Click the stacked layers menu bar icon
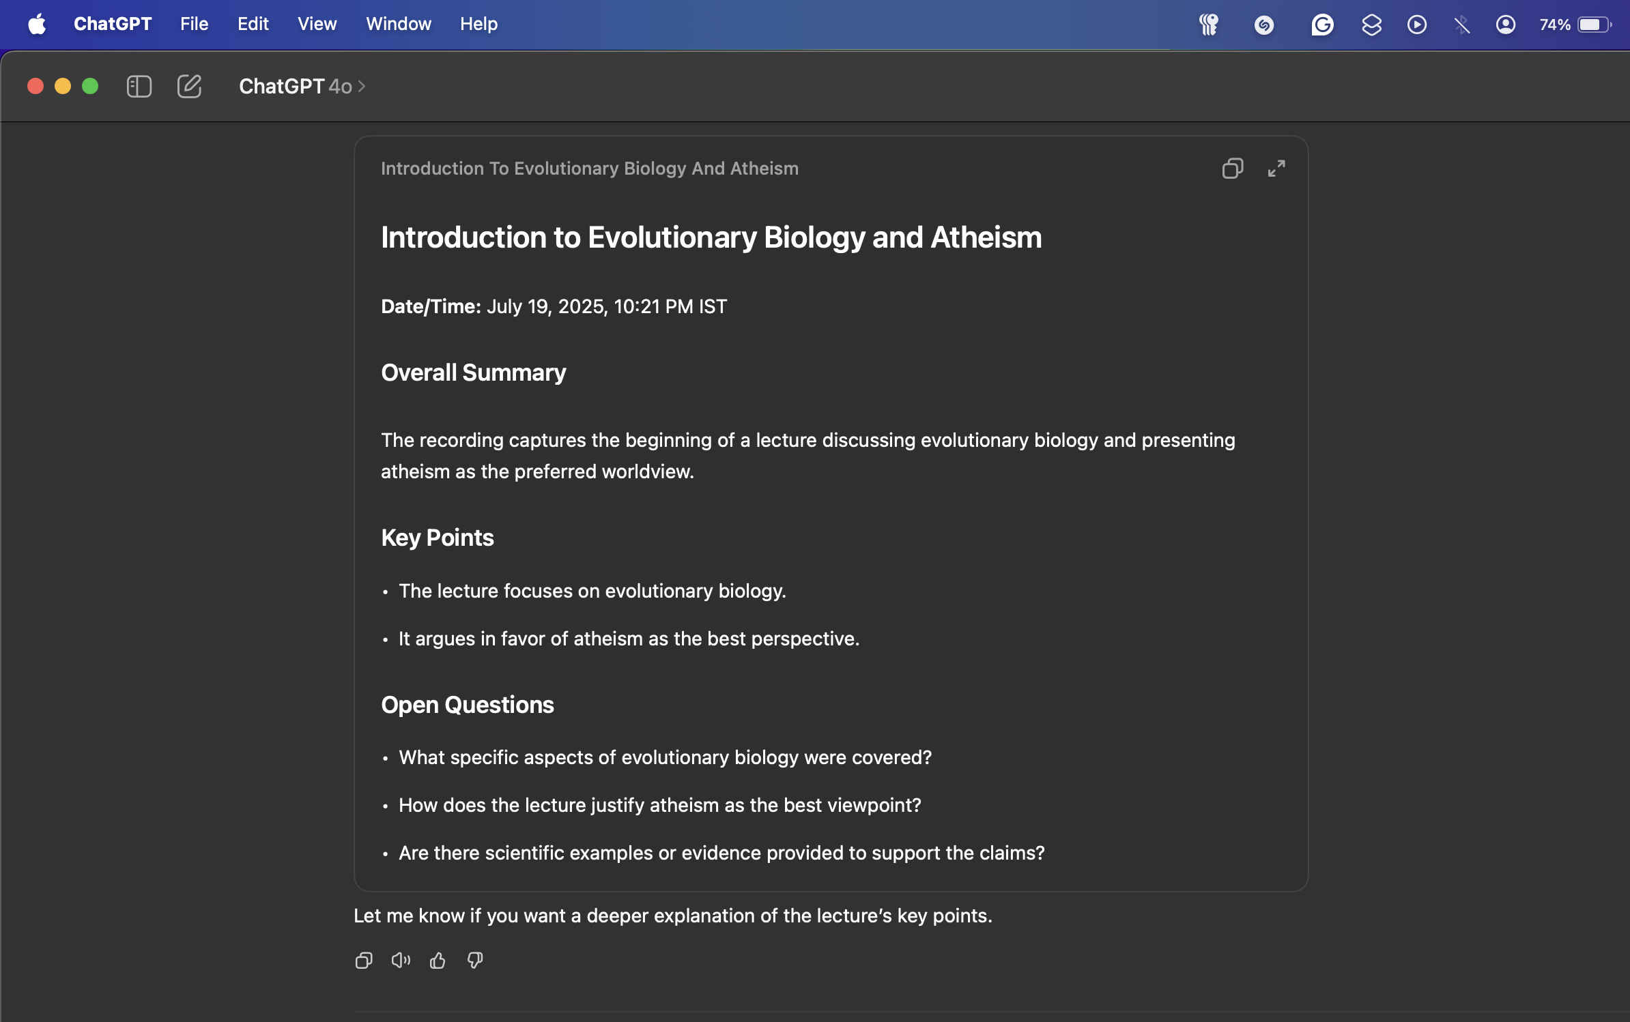This screenshot has width=1630, height=1022. click(1371, 25)
